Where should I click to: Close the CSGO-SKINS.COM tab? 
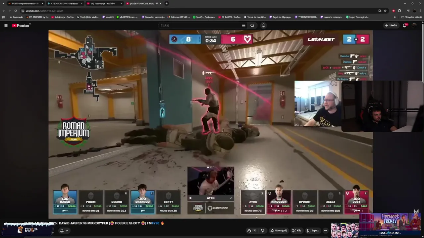(82, 3)
